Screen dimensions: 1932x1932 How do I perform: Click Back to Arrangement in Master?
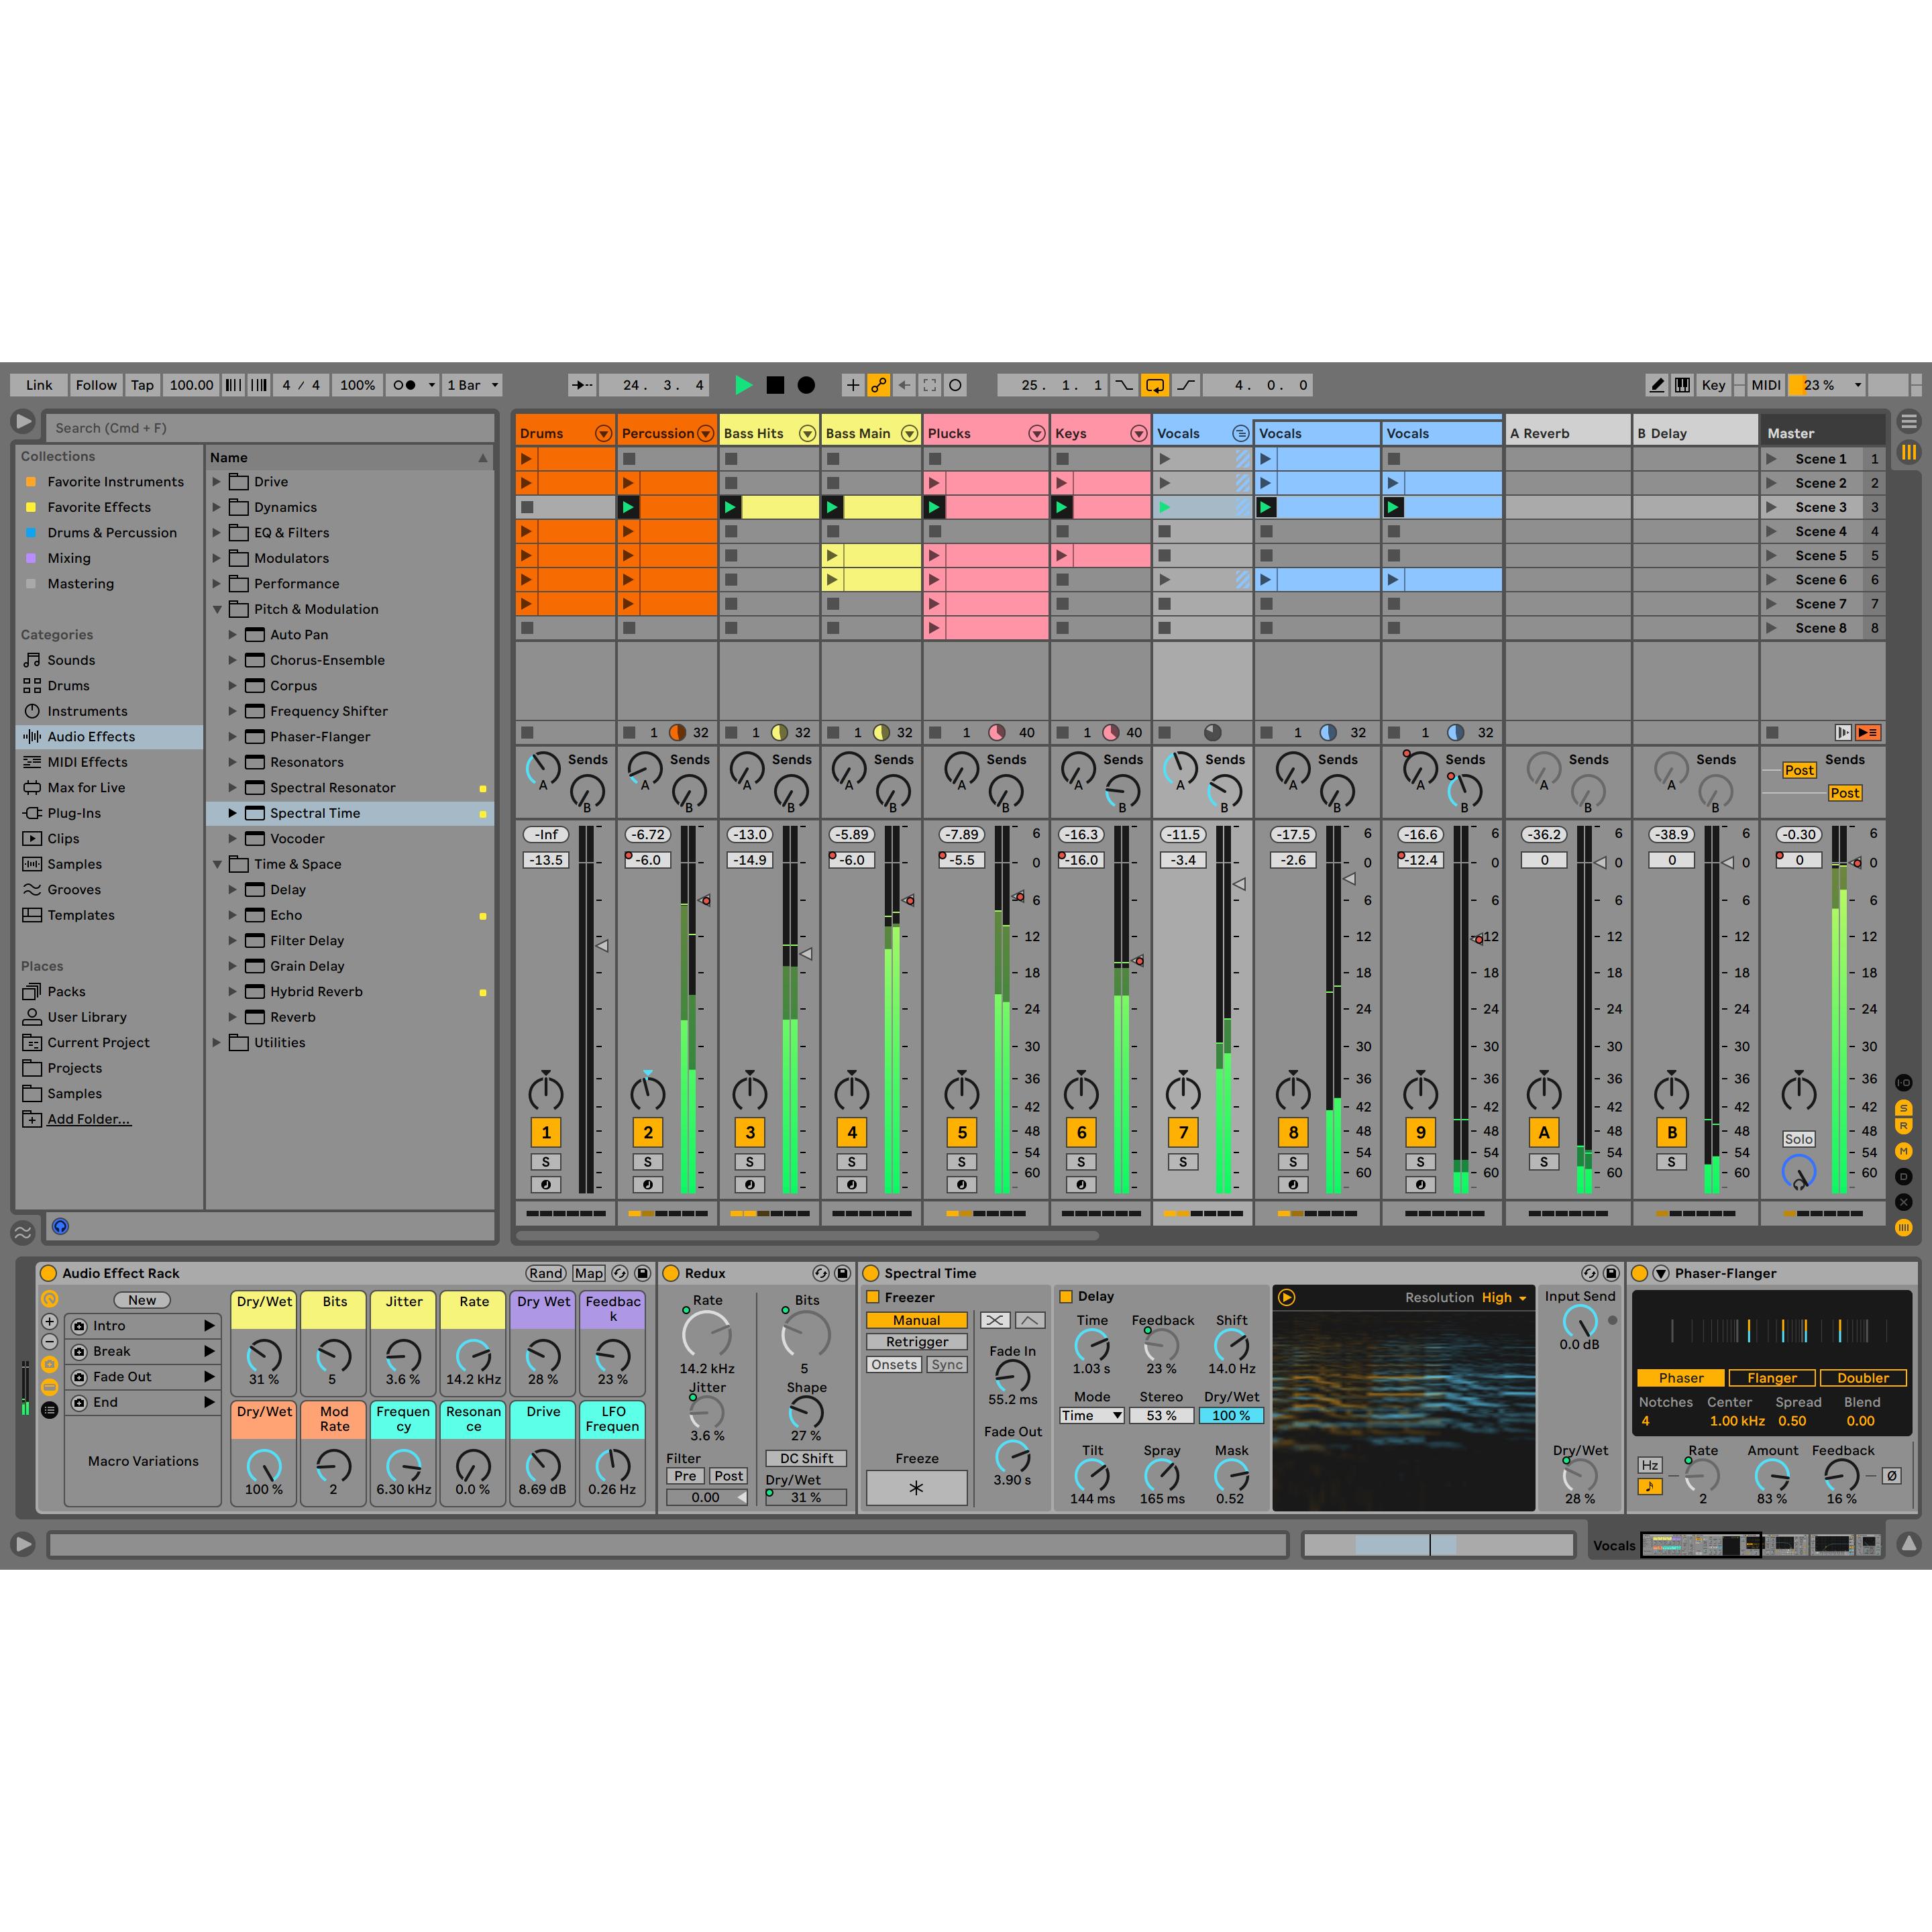(1867, 733)
